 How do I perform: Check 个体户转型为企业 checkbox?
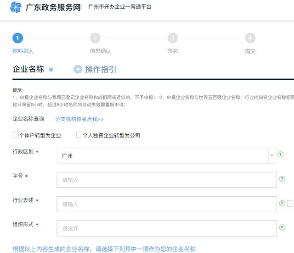coord(16,135)
